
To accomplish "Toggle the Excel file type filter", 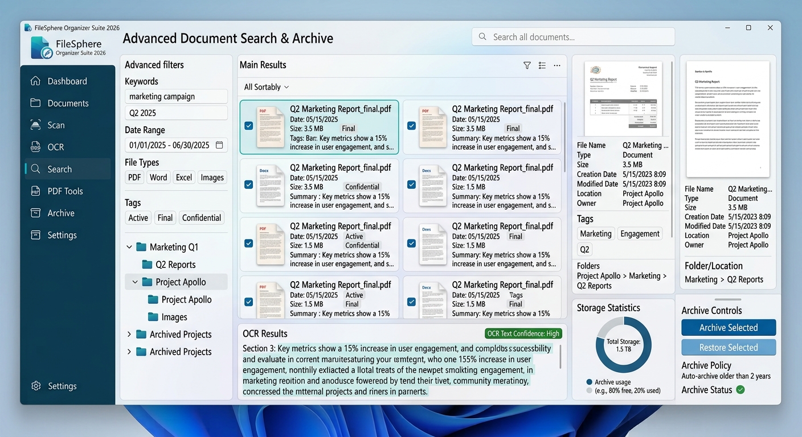I will pos(184,178).
